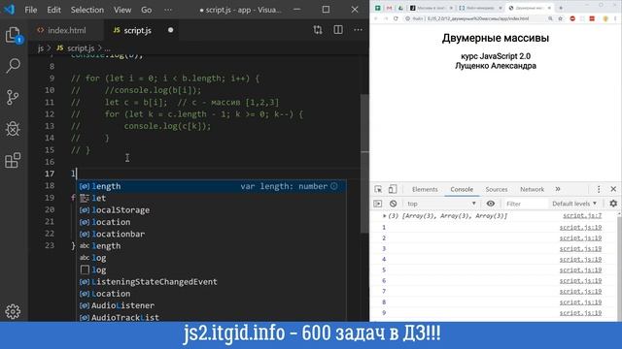Viewport: 622px width, 349px height.
Task: Open the File menu
Action: click(x=30, y=10)
